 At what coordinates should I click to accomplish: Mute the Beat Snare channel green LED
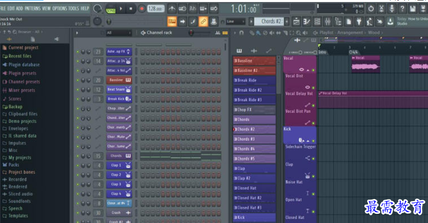click(78, 90)
